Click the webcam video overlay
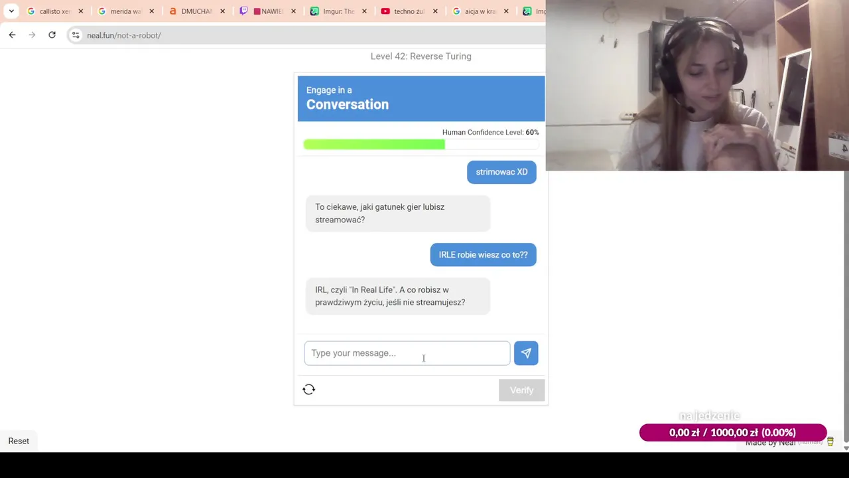 coord(697,86)
